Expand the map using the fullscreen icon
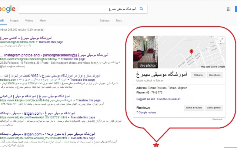This screenshot has width=237, height=148. pos(221,40)
